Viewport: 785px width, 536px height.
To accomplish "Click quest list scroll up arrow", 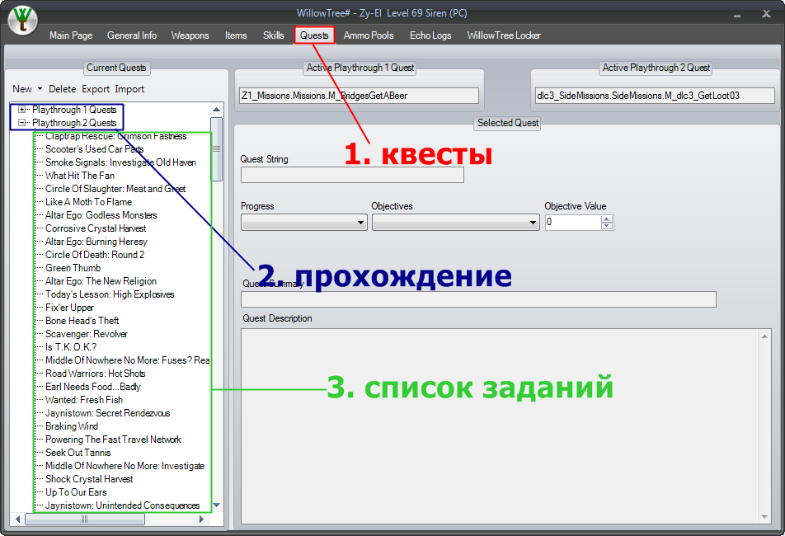I will click(216, 110).
